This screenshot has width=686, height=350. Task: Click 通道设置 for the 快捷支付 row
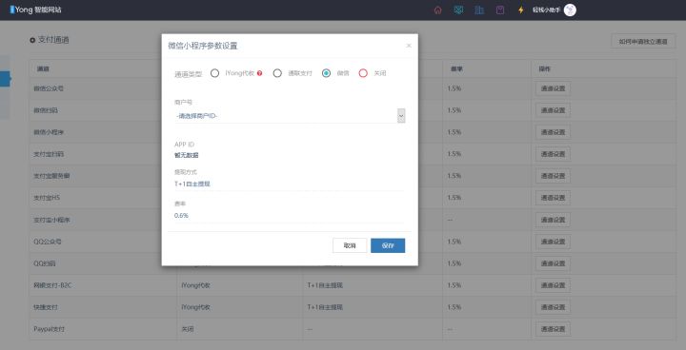click(x=553, y=307)
